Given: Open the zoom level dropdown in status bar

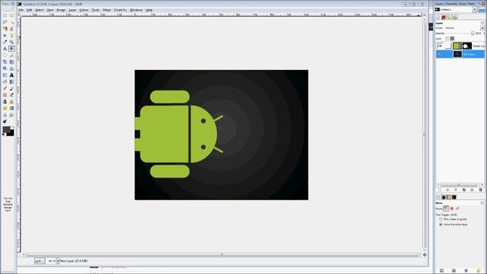Looking at the screenshot, I should tap(58, 261).
